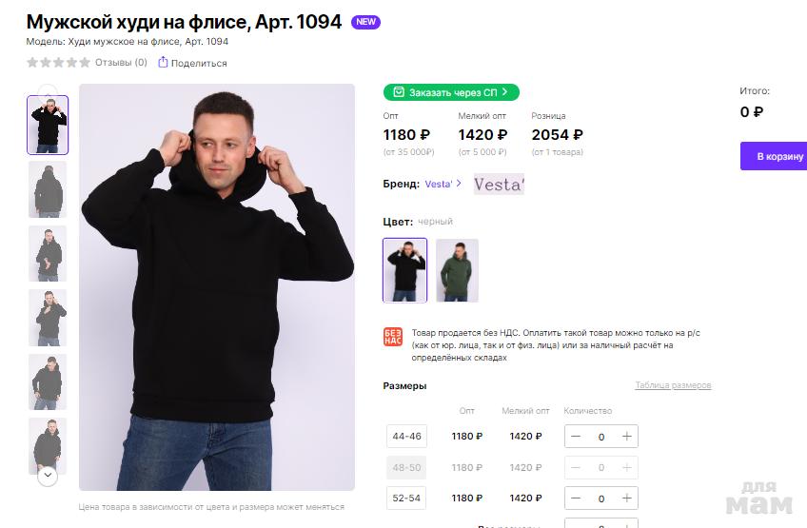Screen dimensions: 807x528
Task: Select size 44-46 option
Action: click(x=406, y=437)
